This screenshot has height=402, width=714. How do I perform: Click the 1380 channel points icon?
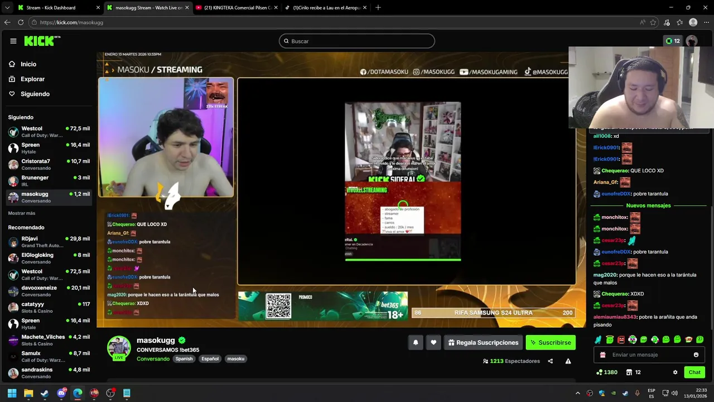pos(606,372)
